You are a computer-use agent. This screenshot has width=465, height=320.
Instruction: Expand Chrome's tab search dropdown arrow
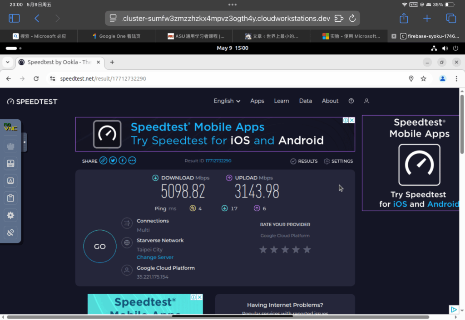pyautogui.click(x=8, y=62)
